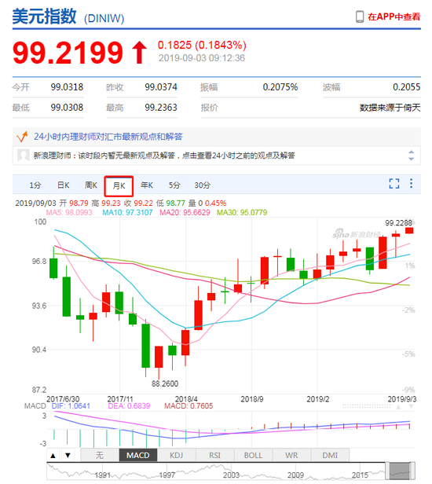The image size is (432, 484).
Task: Enter fullscreen chart mode icon
Action: pos(394,184)
